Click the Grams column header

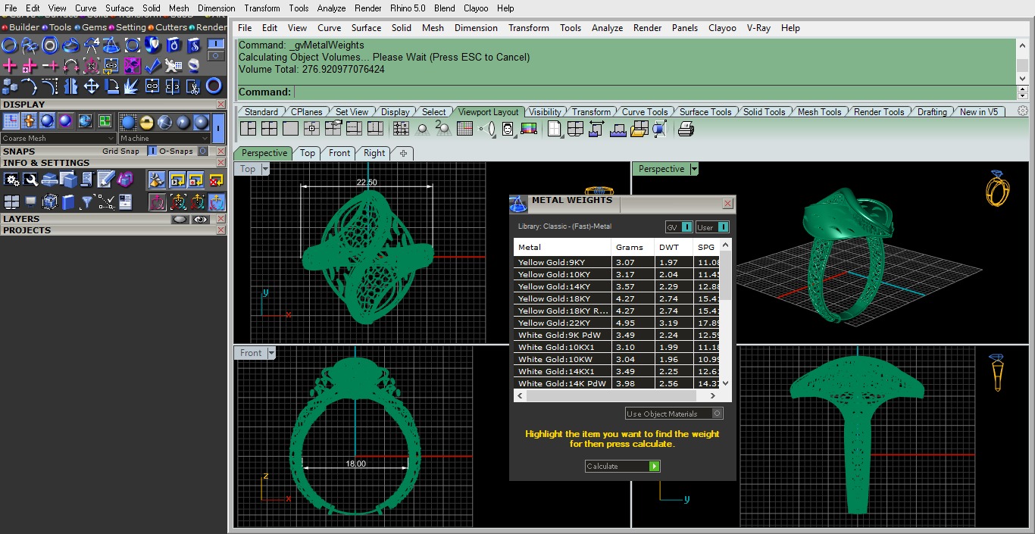point(632,247)
